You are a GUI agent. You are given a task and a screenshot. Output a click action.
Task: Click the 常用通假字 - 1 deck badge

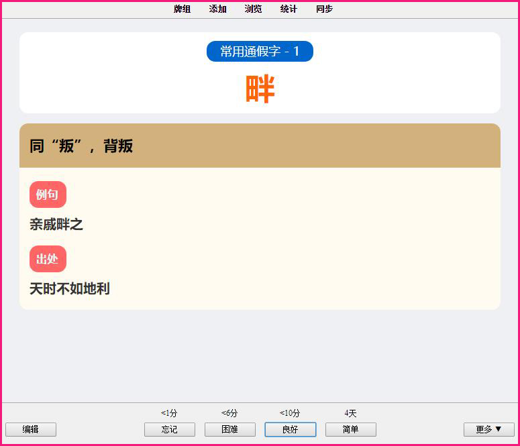(x=260, y=52)
